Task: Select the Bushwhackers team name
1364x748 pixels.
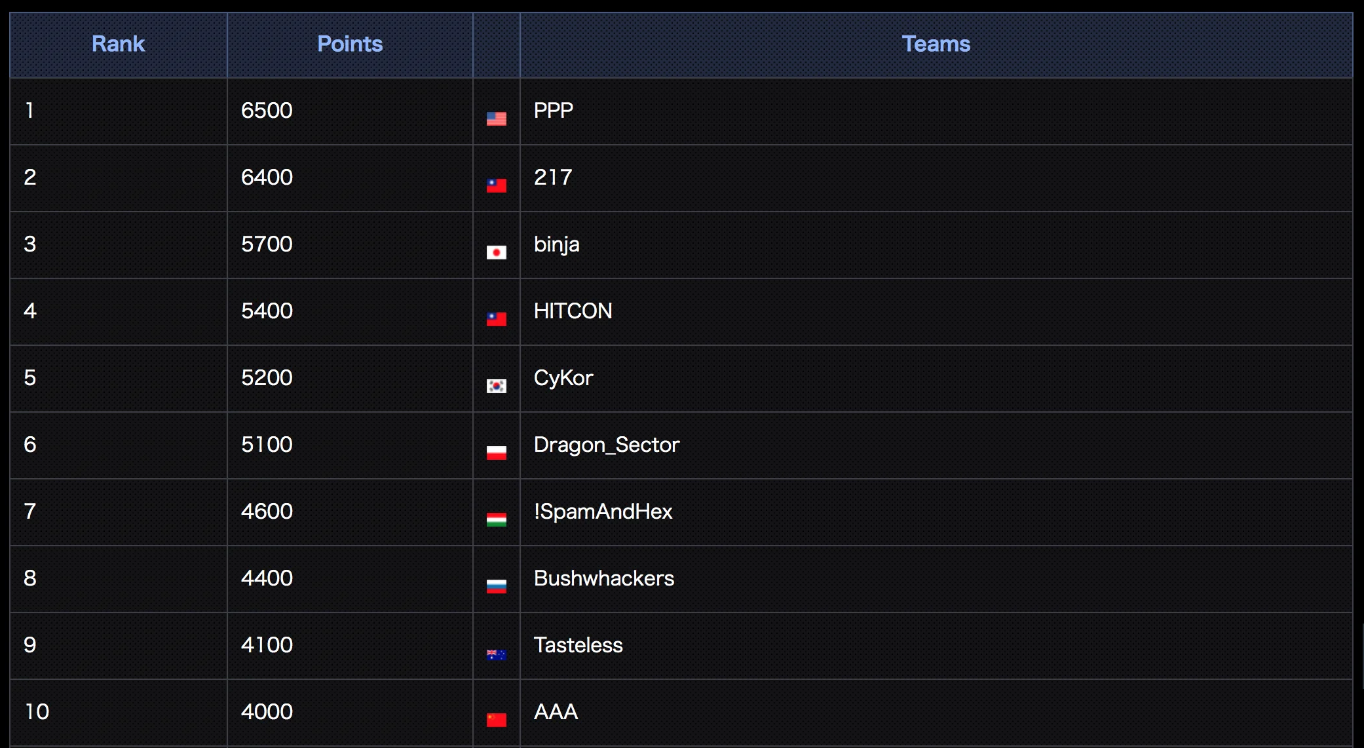Action: click(x=604, y=578)
